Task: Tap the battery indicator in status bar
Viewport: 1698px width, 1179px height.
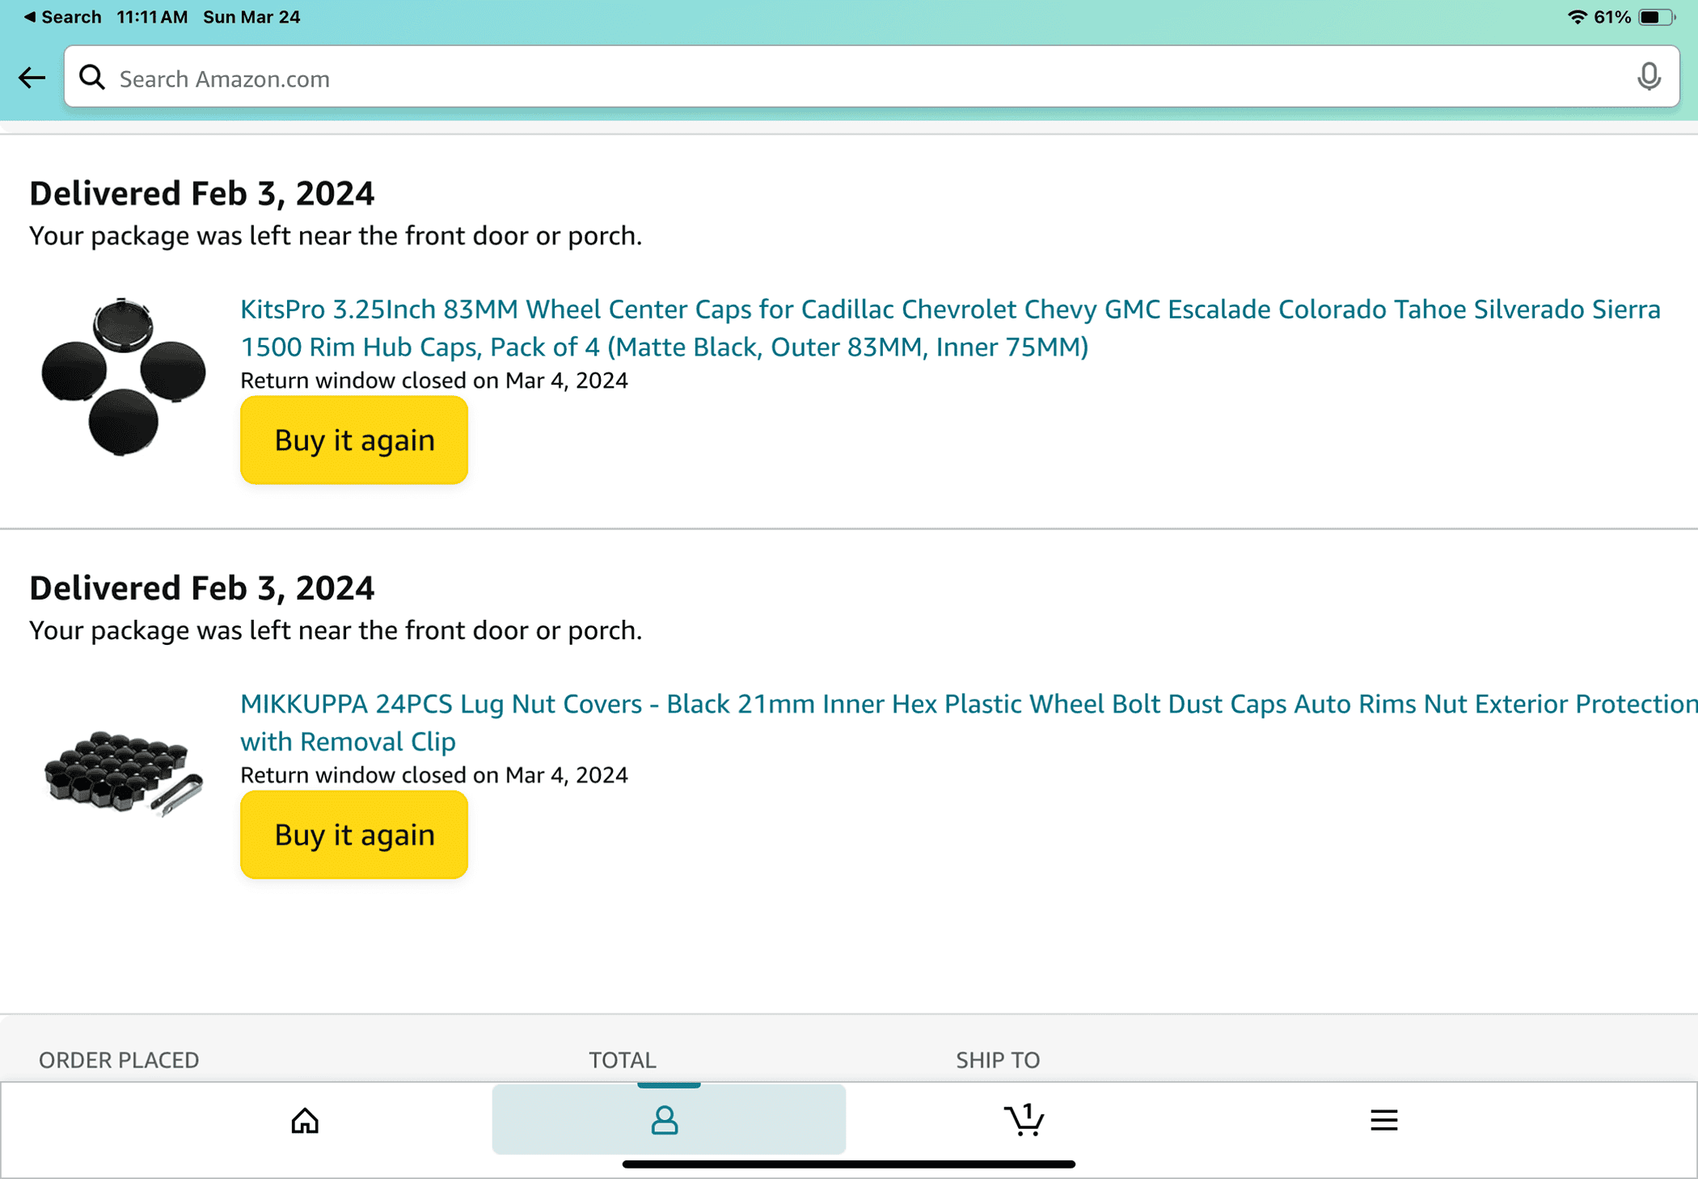Action: (1656, 17)
